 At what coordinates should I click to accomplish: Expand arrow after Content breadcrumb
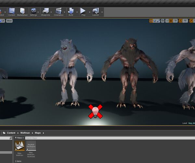[18, 133]
